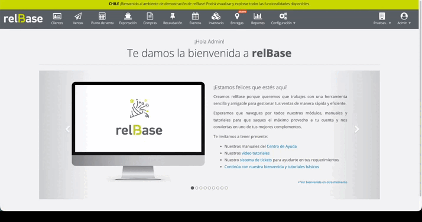
Task: Select the second carousel indicator dot
Action: 197,188
